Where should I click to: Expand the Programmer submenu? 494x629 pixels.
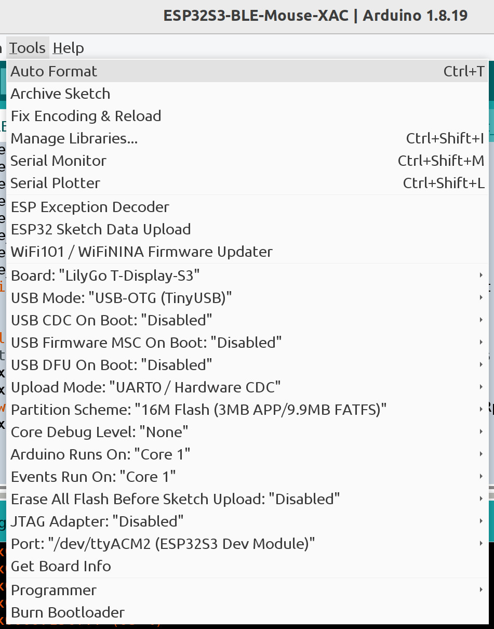pyautogui.click(x=247, y=590)
